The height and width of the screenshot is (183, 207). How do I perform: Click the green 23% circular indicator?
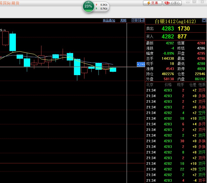click(x=88, y=6)
